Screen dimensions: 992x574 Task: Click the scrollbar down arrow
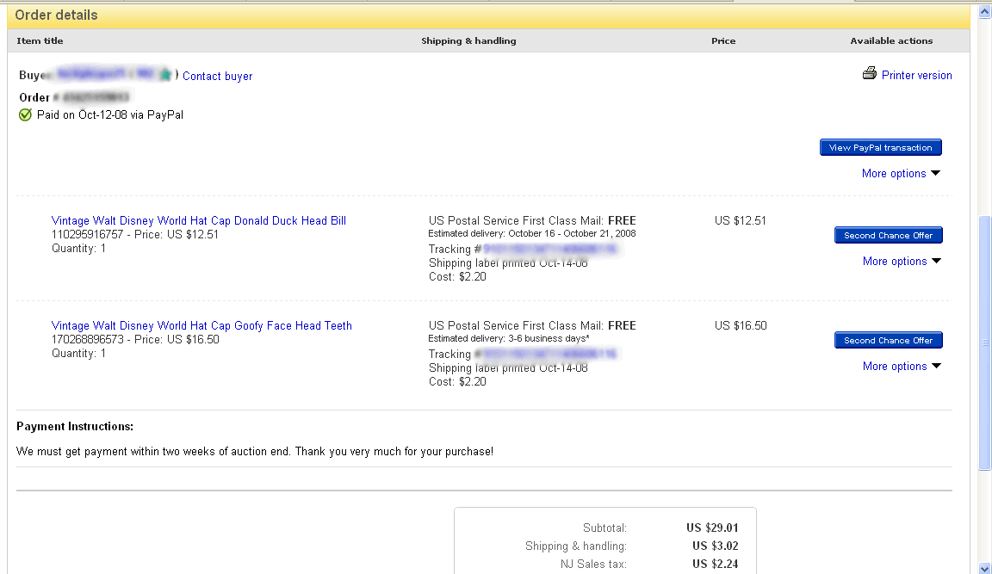(x=984, y=568)
